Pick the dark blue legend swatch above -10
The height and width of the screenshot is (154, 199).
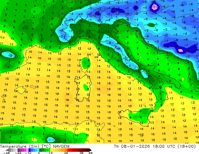coord(30,150)
